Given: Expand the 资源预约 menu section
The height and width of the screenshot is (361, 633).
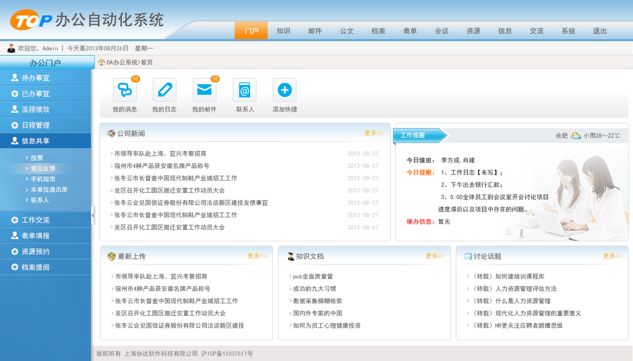Looking at the screenshot, I should tap(46, 251).
